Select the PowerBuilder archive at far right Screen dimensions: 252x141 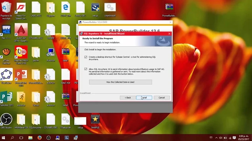(169, 10)
